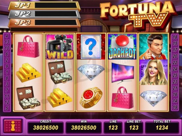Select payline number 19 marker
This screenshot has height=136, width=182.
click(175, 107)
